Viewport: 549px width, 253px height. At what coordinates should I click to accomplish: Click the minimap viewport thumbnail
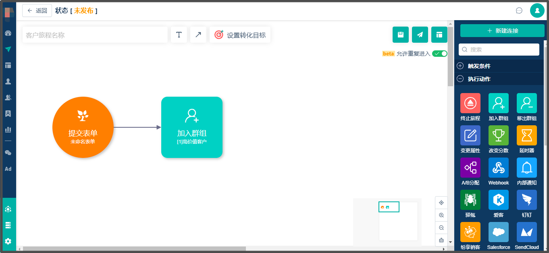point(389,207)
